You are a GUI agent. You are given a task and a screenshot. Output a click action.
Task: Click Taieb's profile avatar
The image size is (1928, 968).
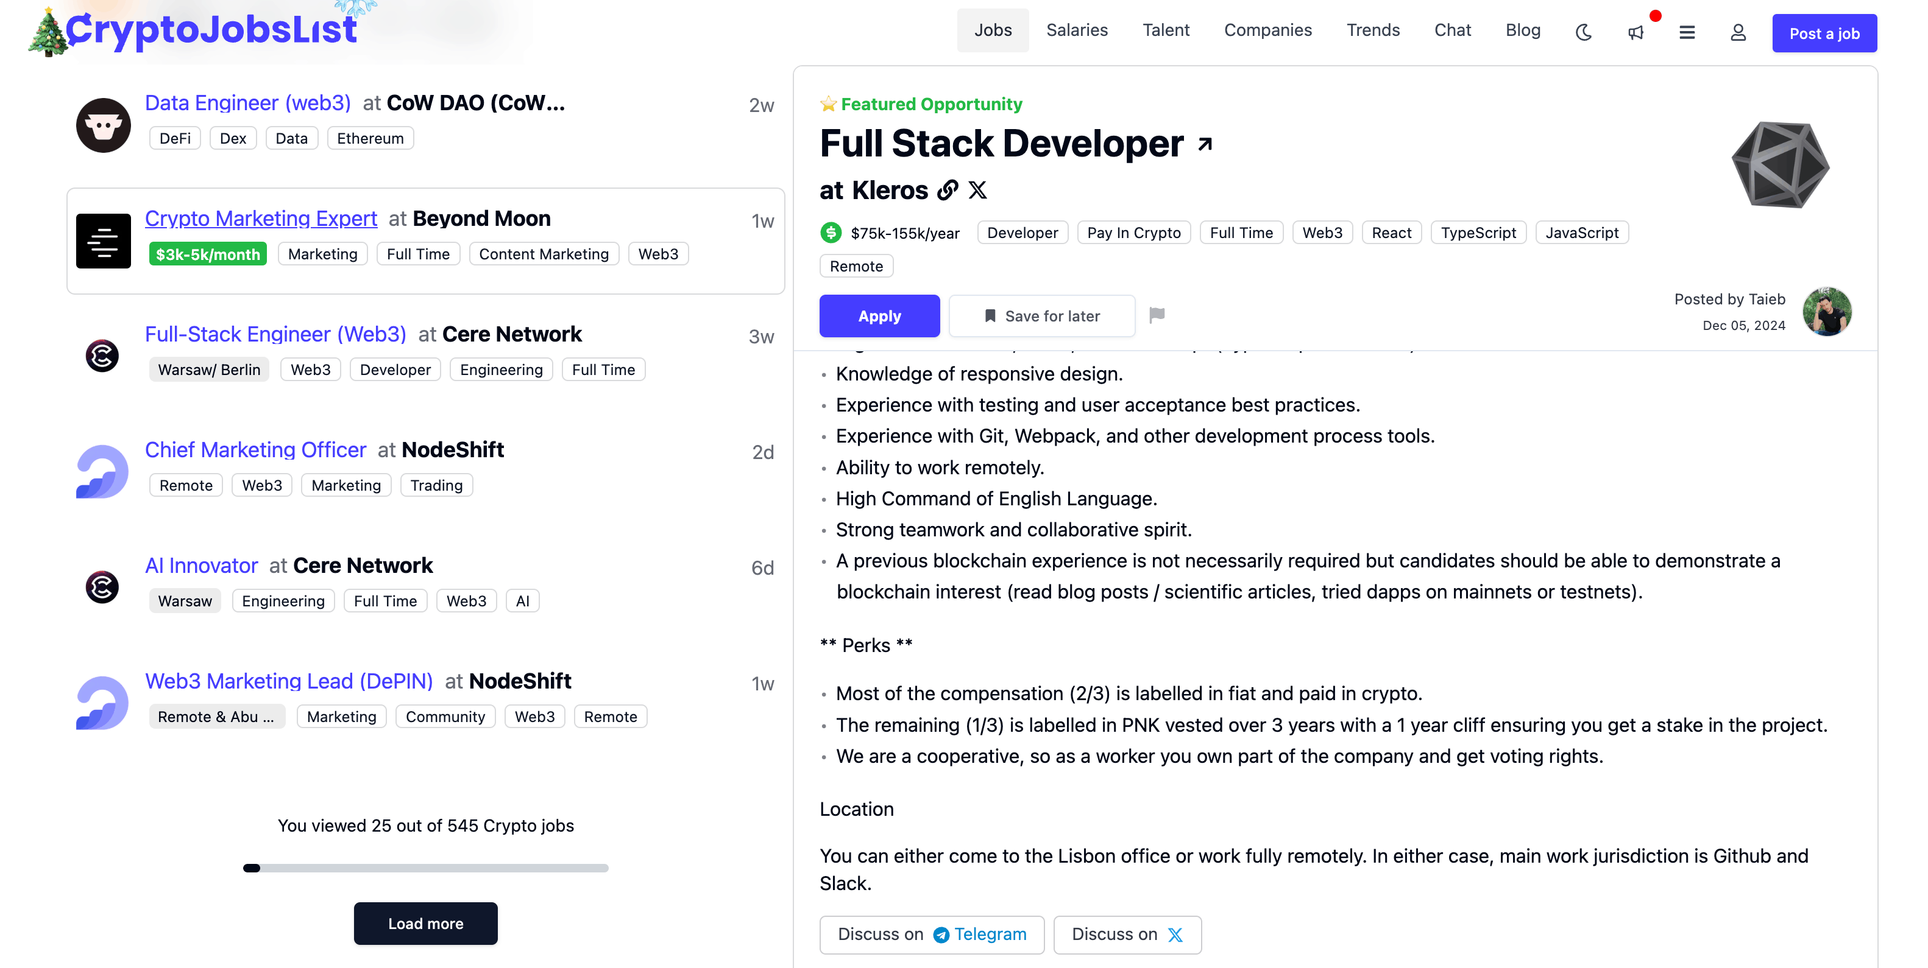point(1827,311)
